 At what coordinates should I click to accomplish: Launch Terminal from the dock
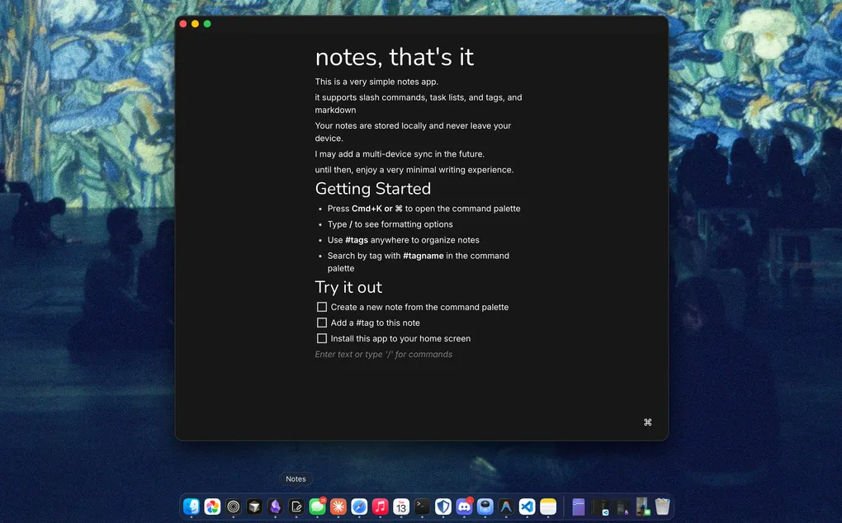(x=422, y=507)
